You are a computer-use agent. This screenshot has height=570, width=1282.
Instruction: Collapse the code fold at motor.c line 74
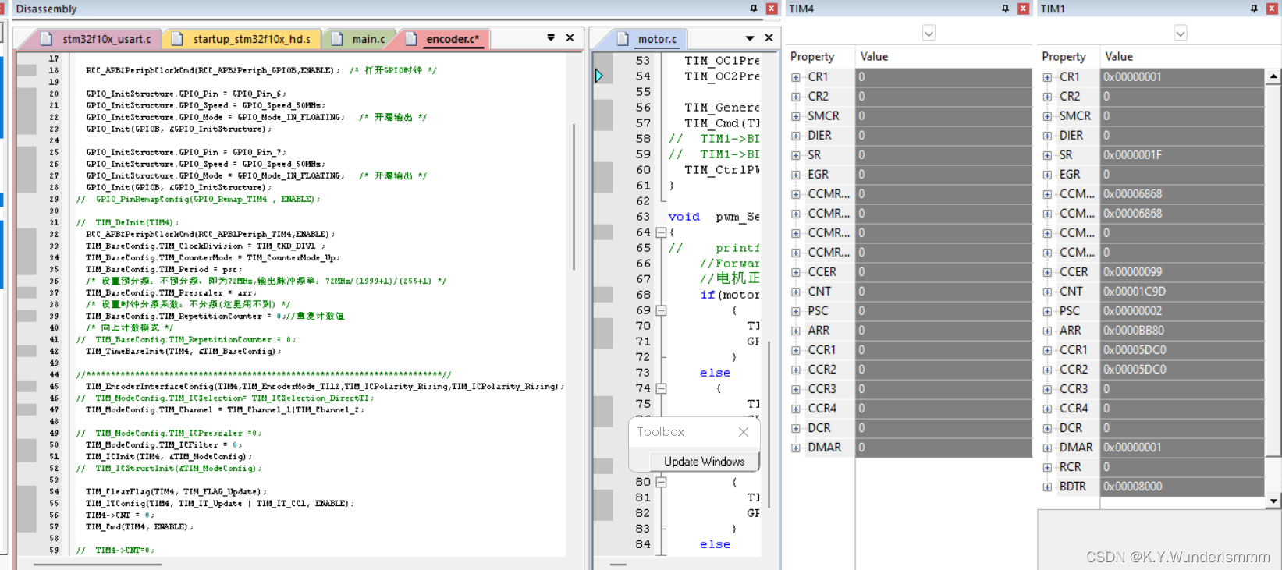[661, 388]
